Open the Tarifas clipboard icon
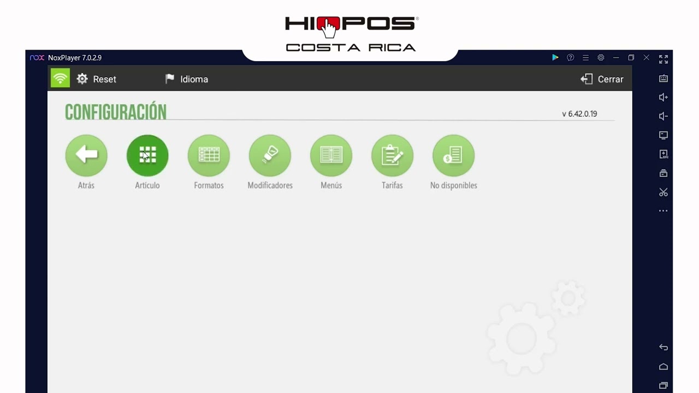 (x=392, y=156)
